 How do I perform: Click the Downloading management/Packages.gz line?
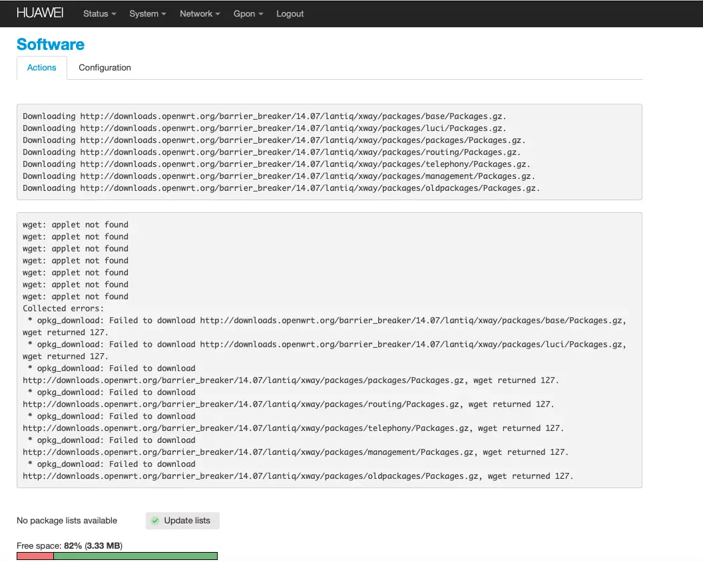279,176
